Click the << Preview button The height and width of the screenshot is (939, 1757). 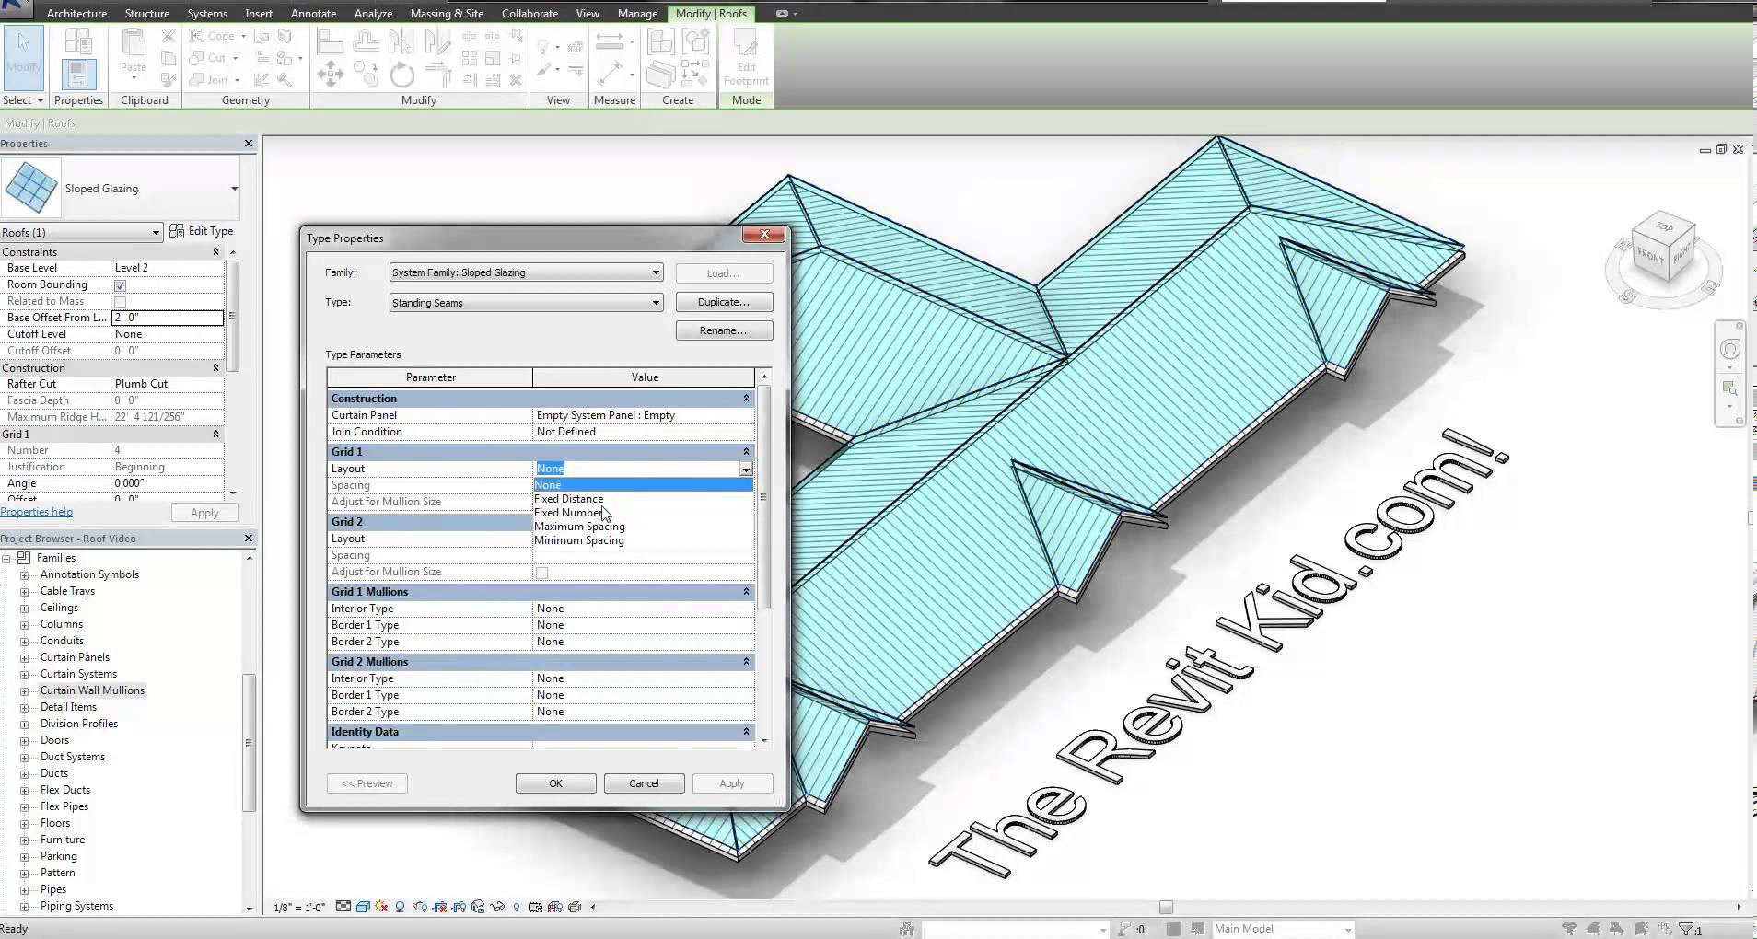click(x=367, y=783)
